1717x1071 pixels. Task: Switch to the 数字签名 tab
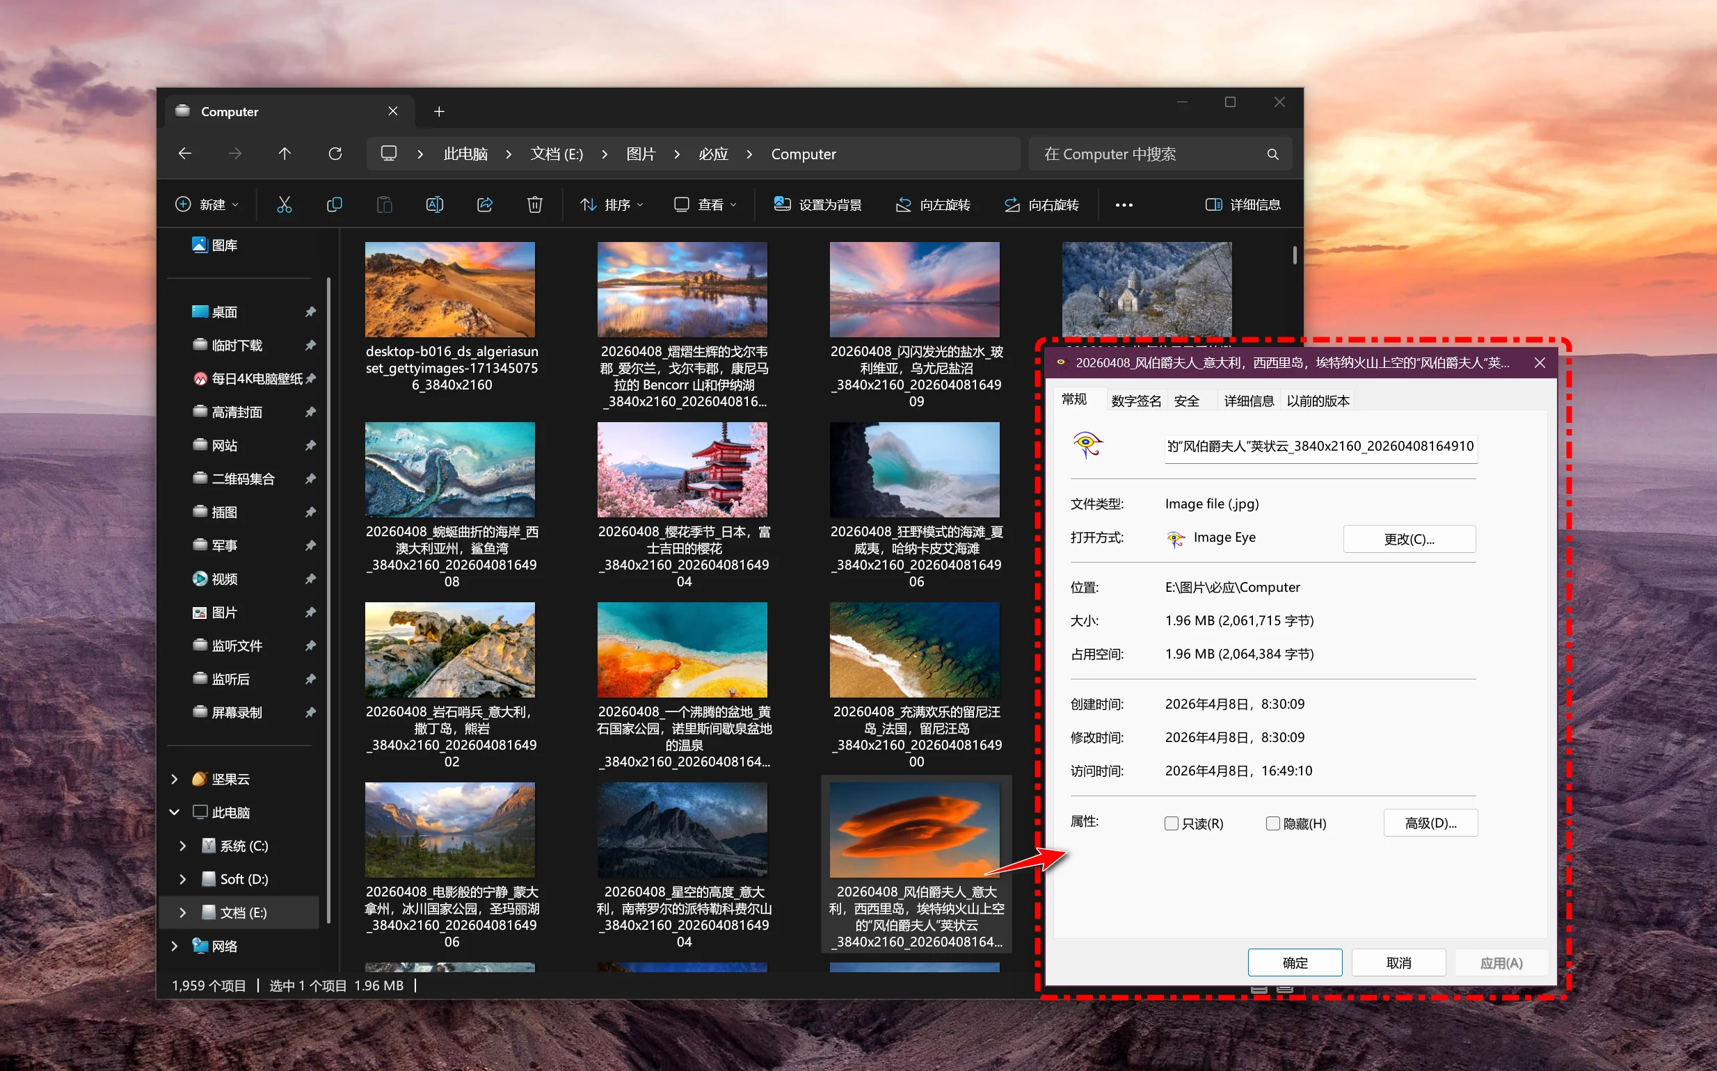[1135, 401]
